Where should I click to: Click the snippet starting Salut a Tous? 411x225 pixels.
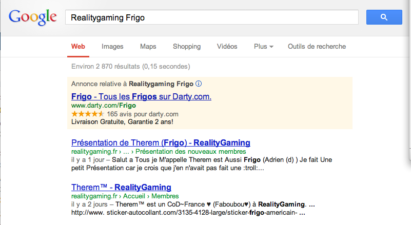(x=202, y=163)
